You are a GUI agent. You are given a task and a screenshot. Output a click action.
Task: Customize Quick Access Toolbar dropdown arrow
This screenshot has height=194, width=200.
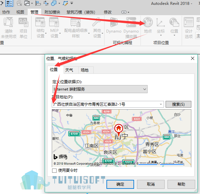point(72,3)
